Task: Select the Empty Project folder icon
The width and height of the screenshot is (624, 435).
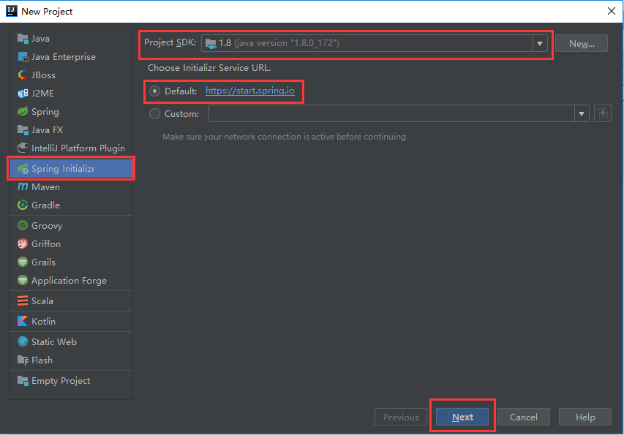Action: 23,380
